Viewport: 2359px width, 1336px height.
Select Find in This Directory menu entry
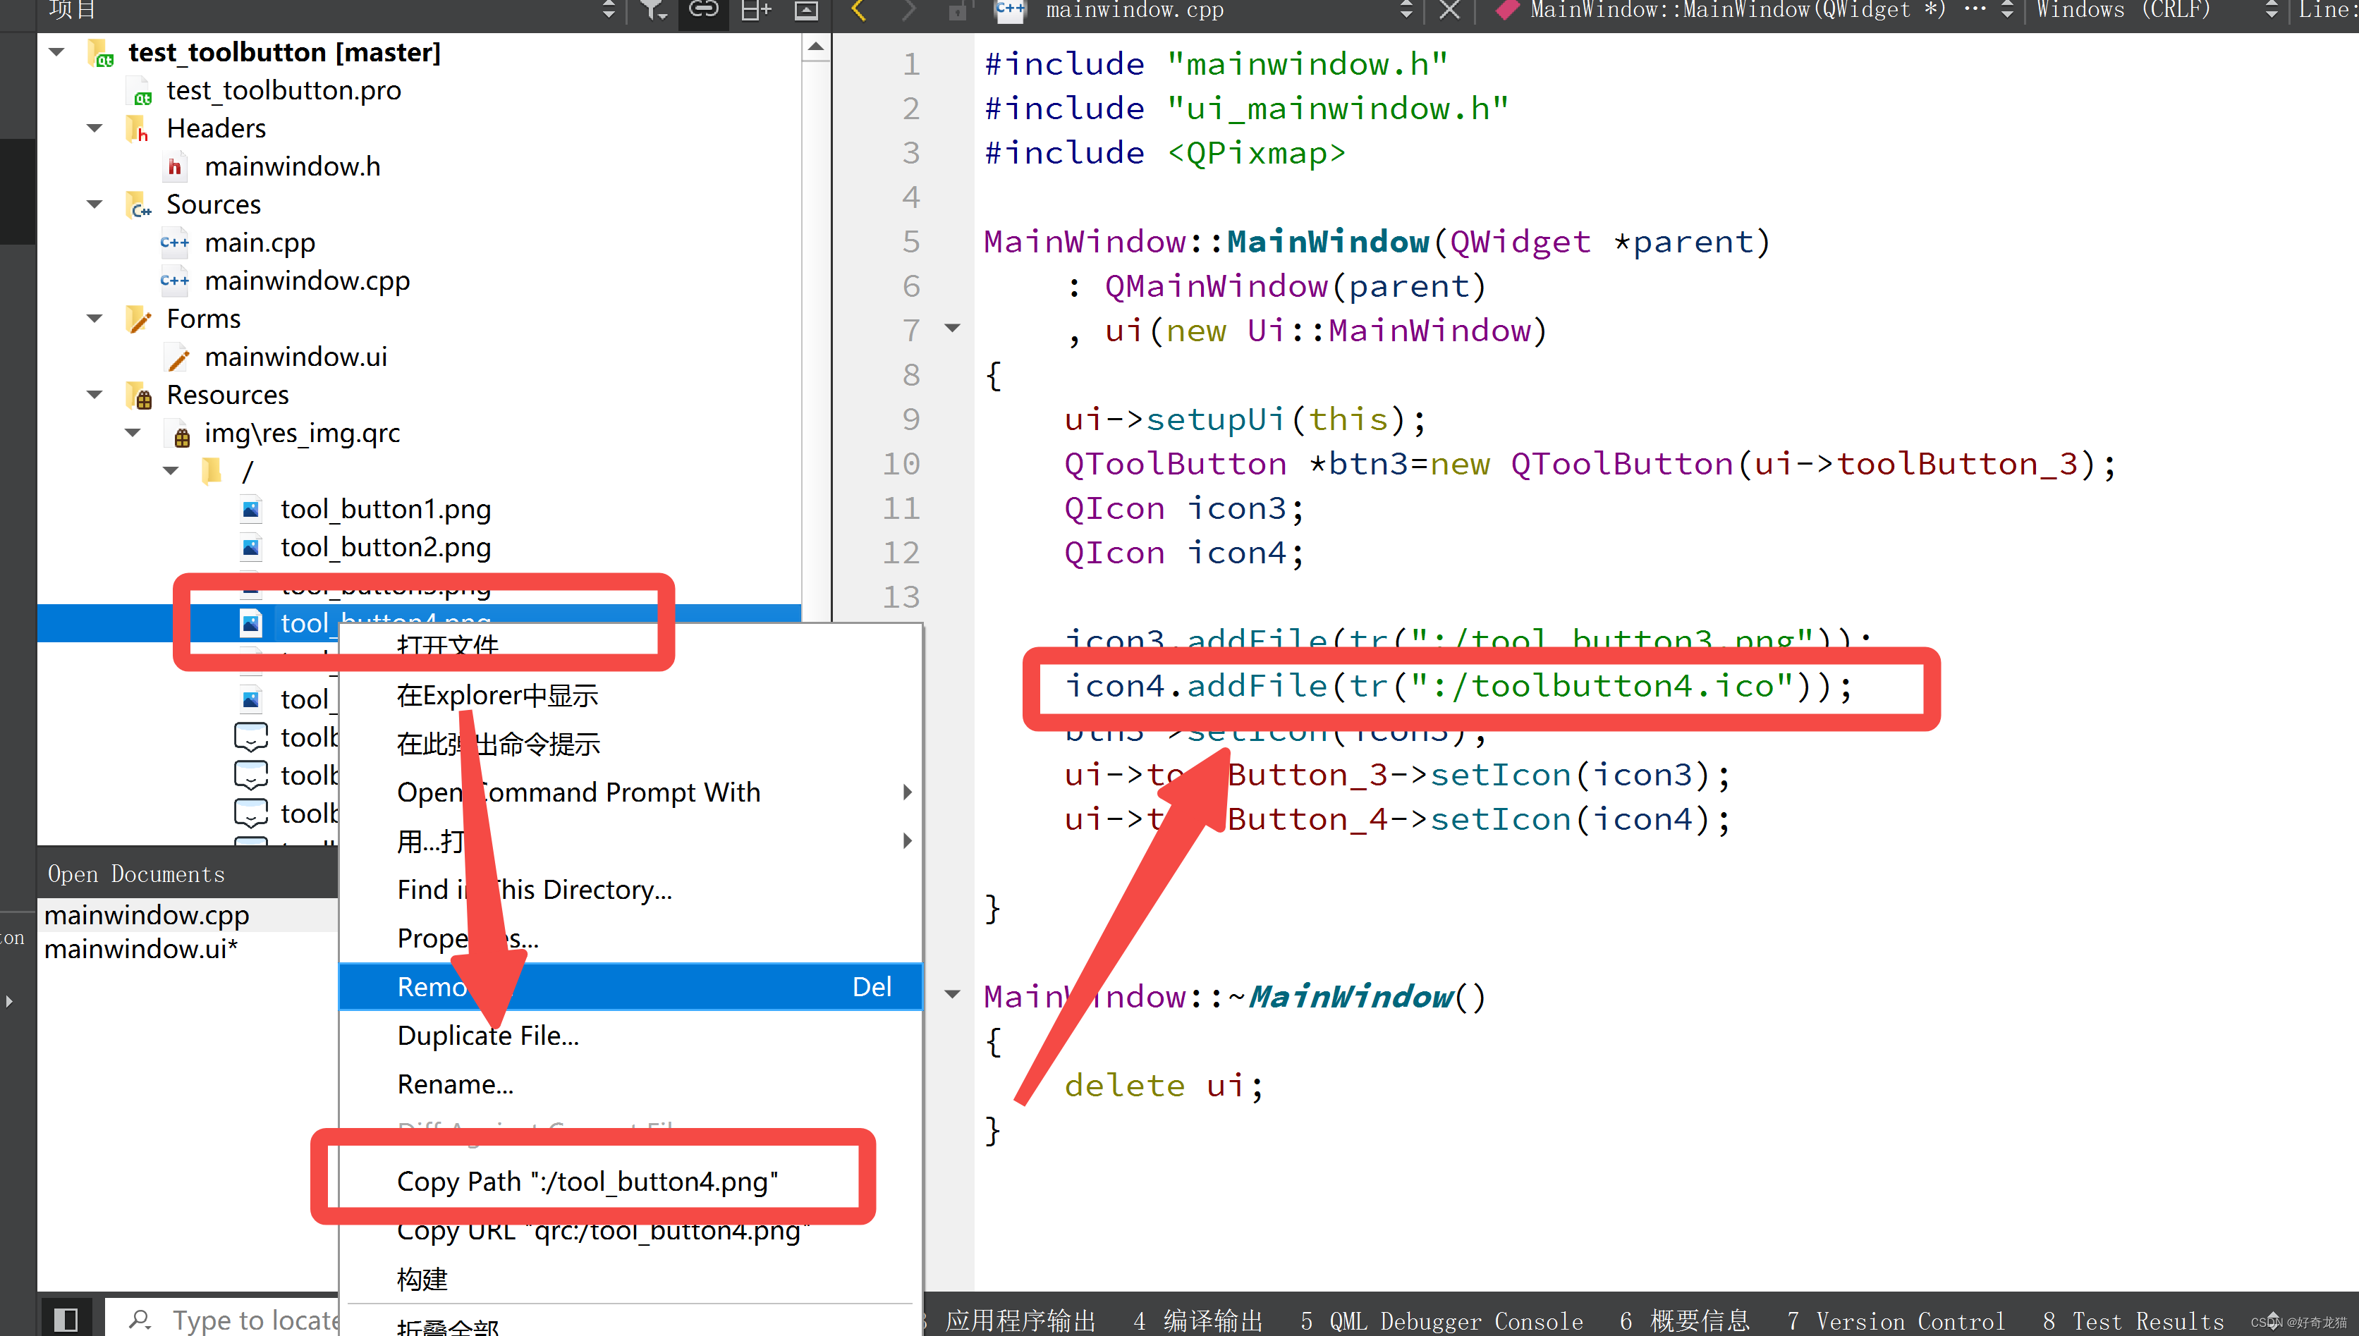630,890
